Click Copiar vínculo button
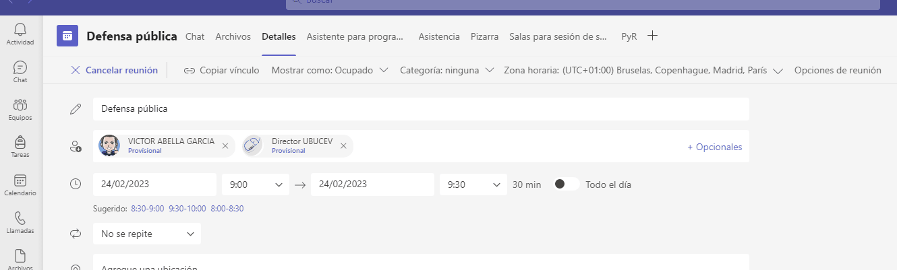This screenshot has height=270, width=897. [221, 70]
